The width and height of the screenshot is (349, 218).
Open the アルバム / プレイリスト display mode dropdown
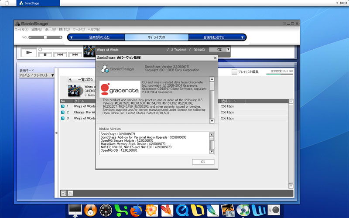click(37, 75)
